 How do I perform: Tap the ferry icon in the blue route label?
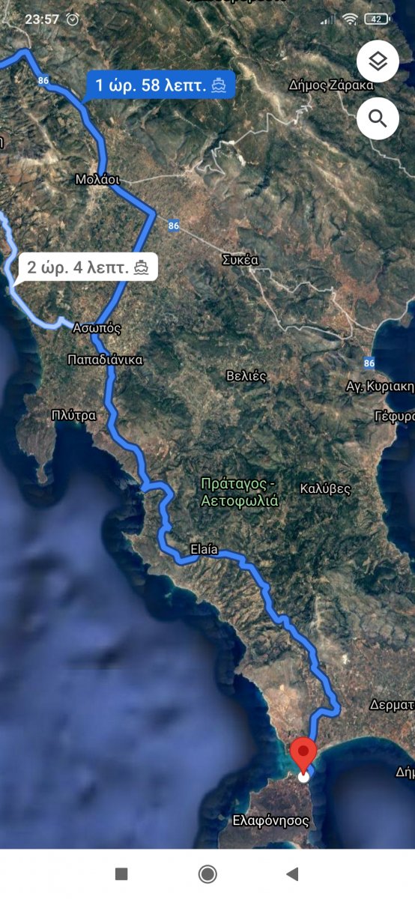pos(219,85)
